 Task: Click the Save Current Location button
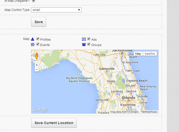point(54,123)
